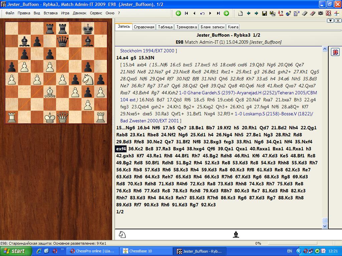This screenshot has width=342, height=256.
Task: Jump to the start of the game
Action: tap(186, 13)
